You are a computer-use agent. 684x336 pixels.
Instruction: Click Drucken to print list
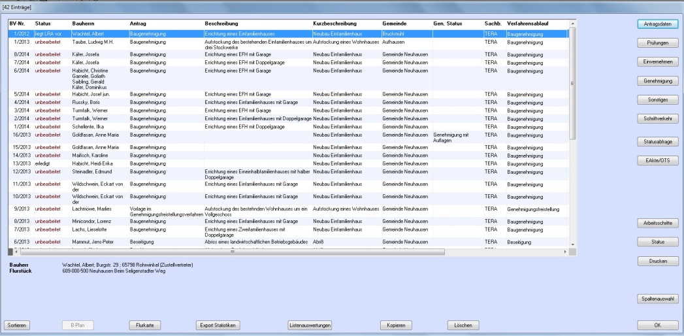658,261
